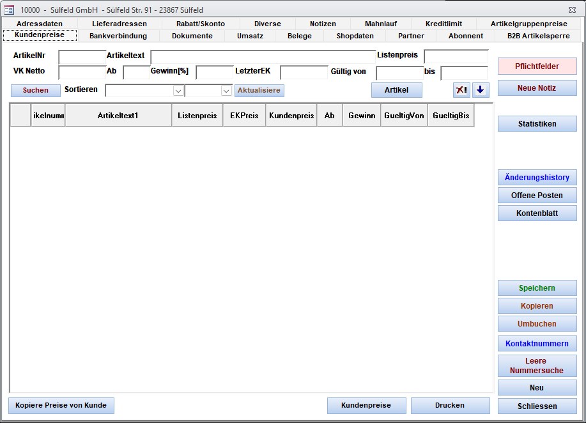Click the red X exclamation delete icon
Image resolution: width=586 pixels, height=423 pixels.
click(x=461, y=90)
